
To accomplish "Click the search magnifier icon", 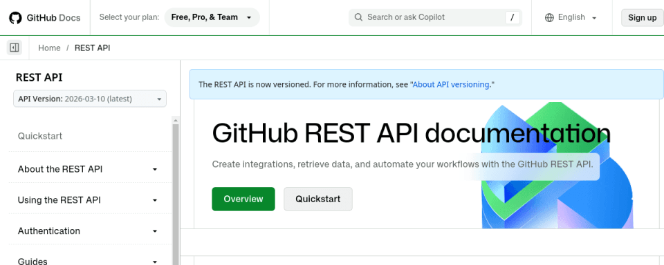I will (x=358, y=17).
